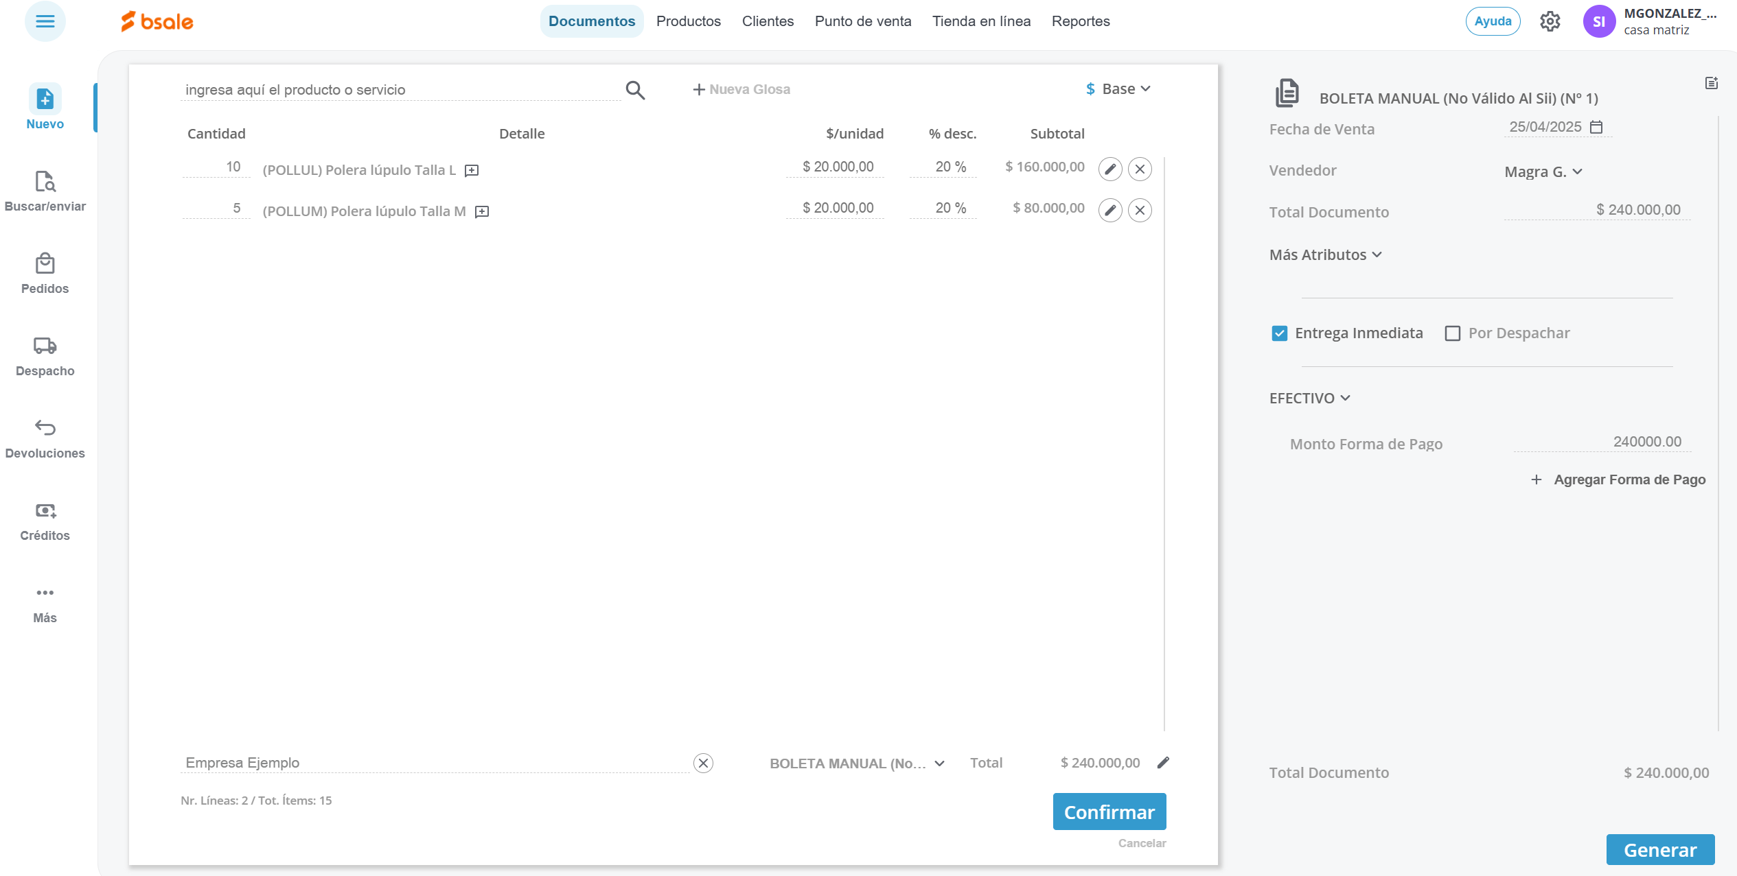
Task: Uncheck Entrega Inmediata checkbox
Action: [1279, 333]
